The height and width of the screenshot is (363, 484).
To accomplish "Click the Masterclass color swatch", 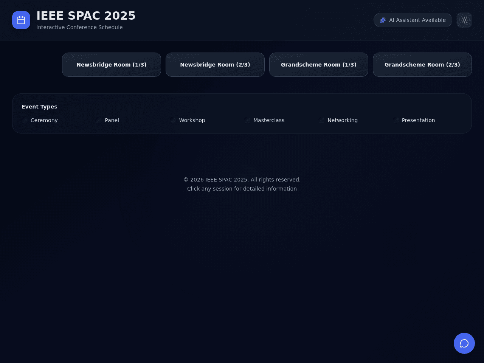I will click(247, 120).
